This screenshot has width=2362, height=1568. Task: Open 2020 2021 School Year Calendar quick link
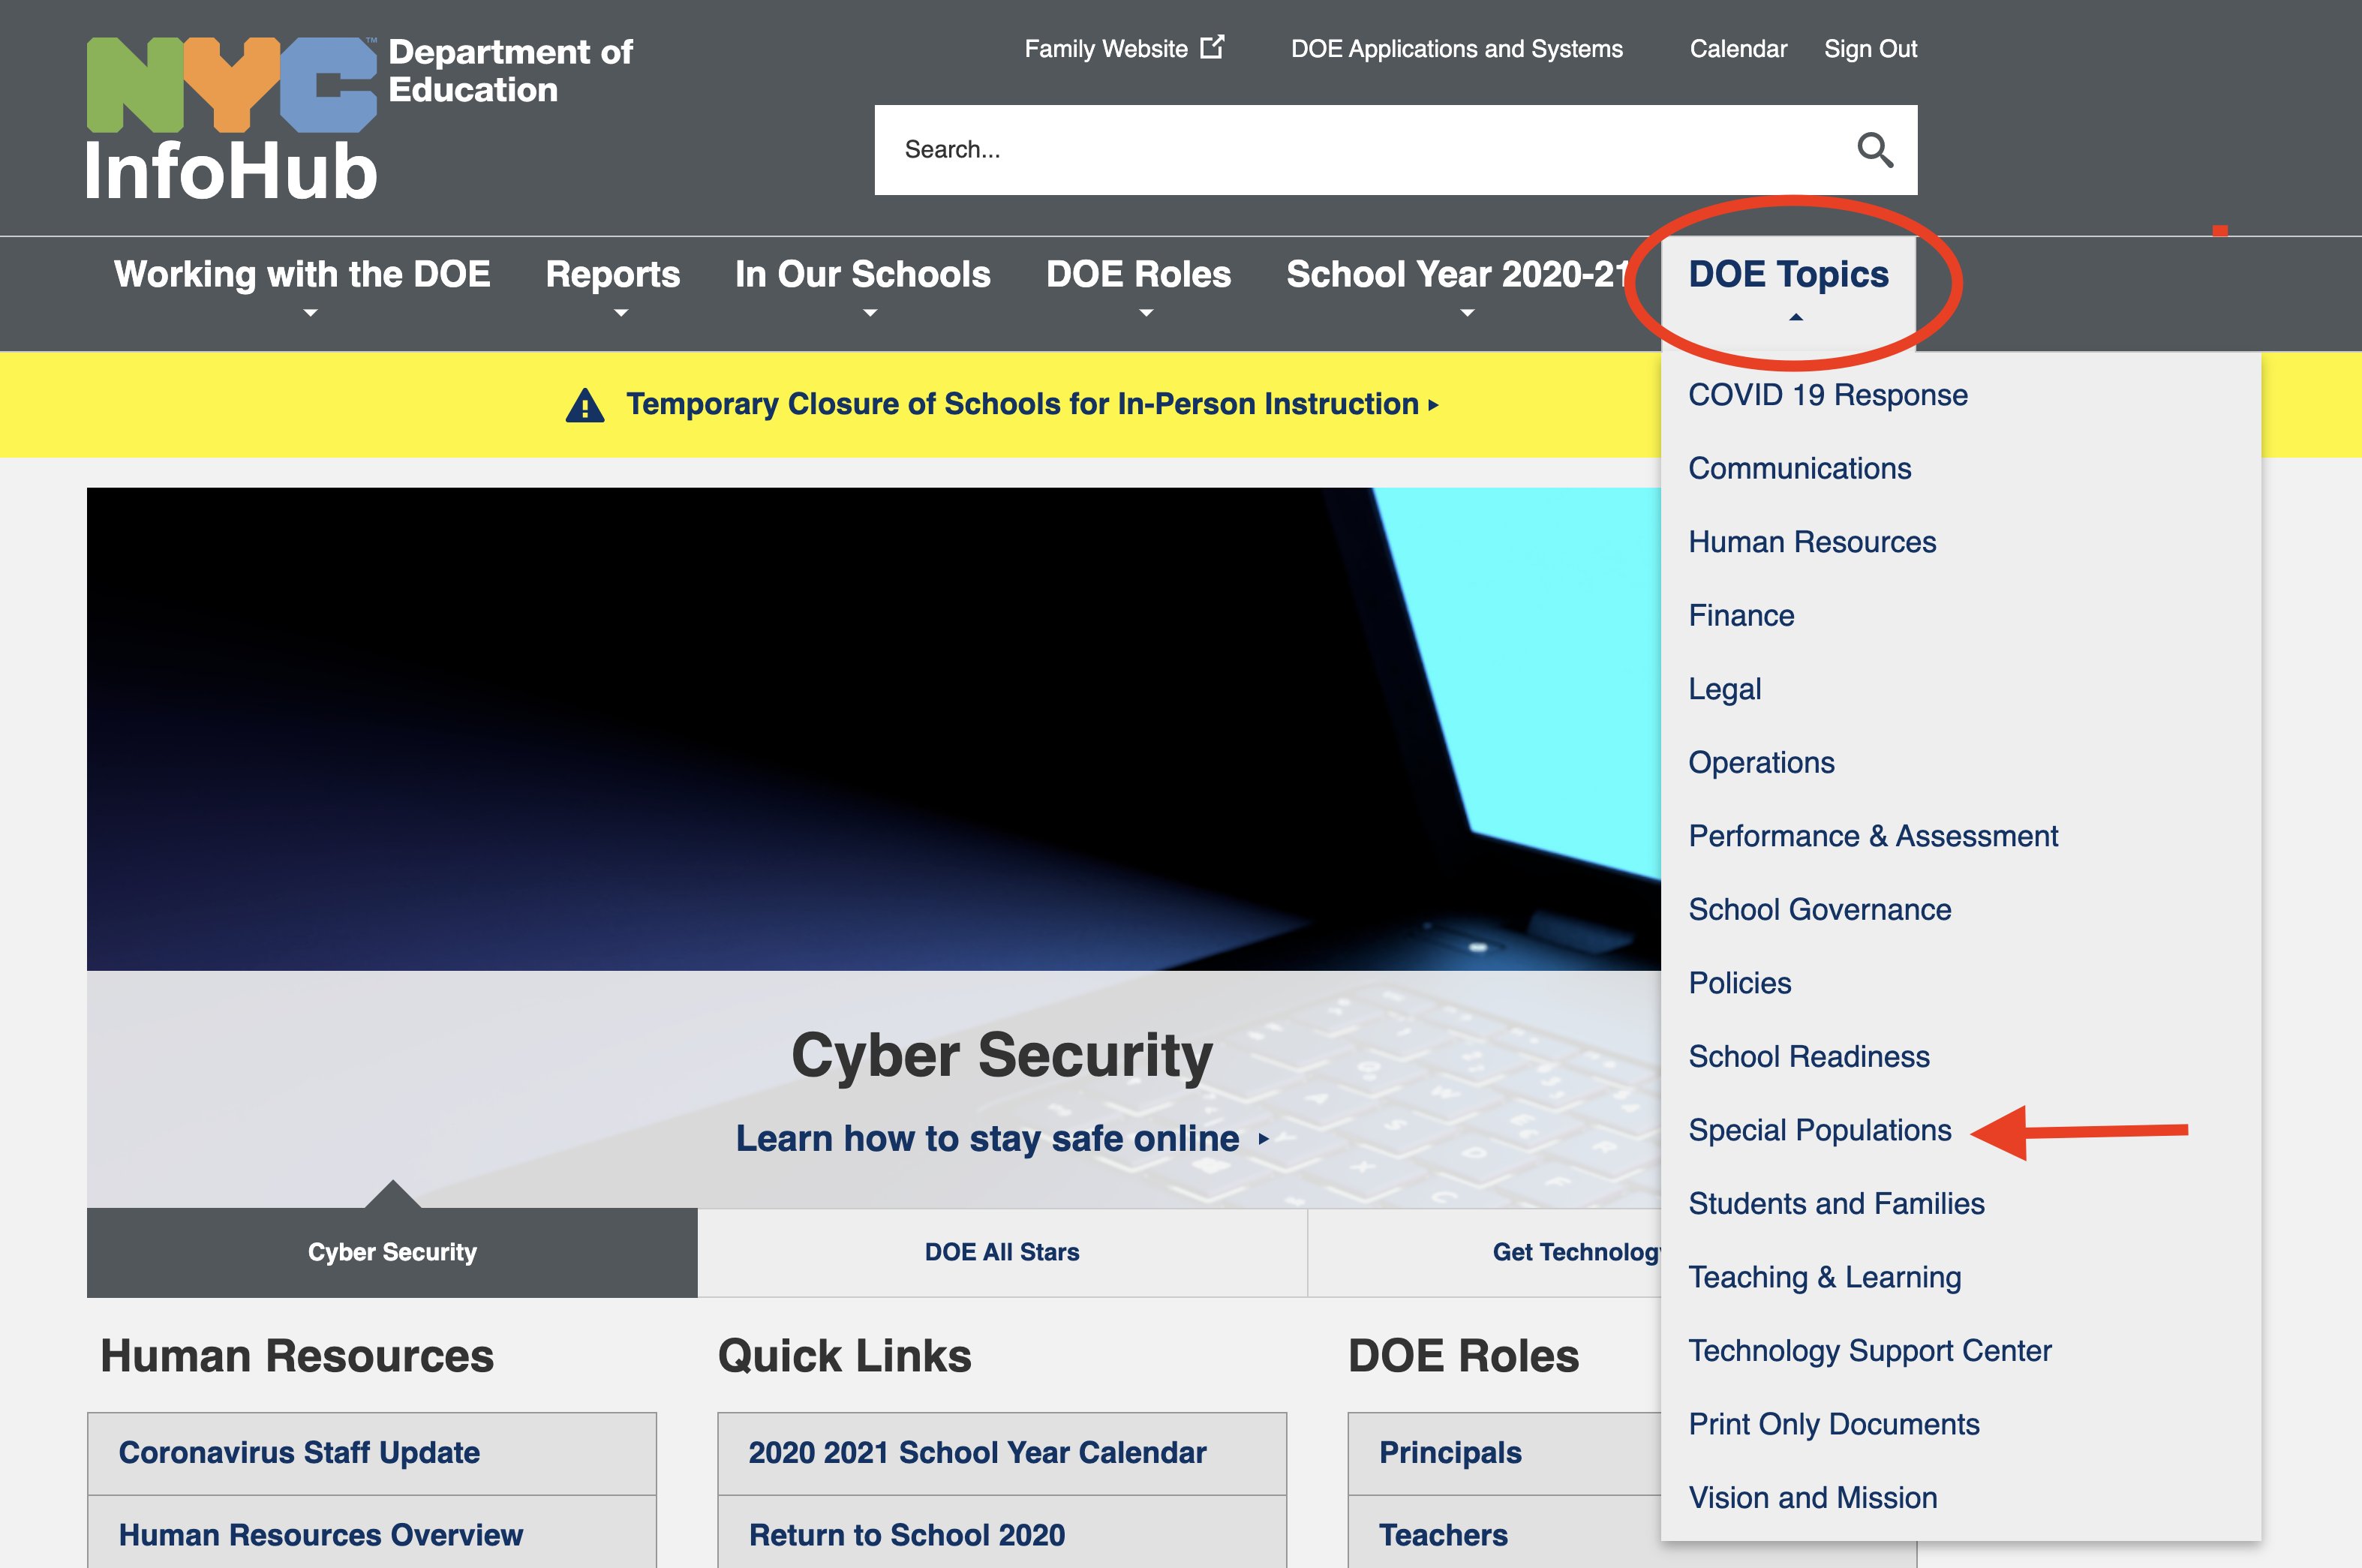977,1452
